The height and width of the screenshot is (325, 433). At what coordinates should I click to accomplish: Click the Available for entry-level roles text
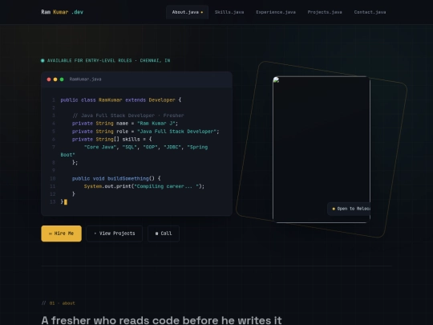click(x=108, y=60)
